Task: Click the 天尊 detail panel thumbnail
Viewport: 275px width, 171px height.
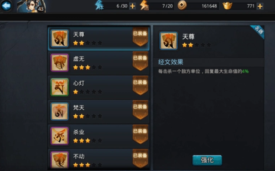Action: click(x=169, y=41)
